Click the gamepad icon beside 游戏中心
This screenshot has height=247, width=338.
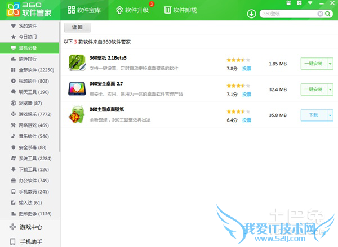pyautogui.click(x=13, y=227)
